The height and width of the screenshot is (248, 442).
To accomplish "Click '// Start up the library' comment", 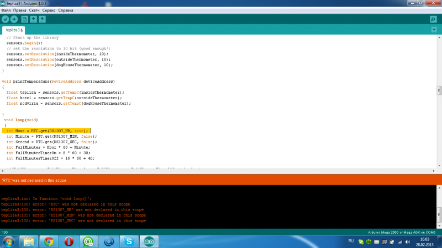I will (x=33, y=37).
